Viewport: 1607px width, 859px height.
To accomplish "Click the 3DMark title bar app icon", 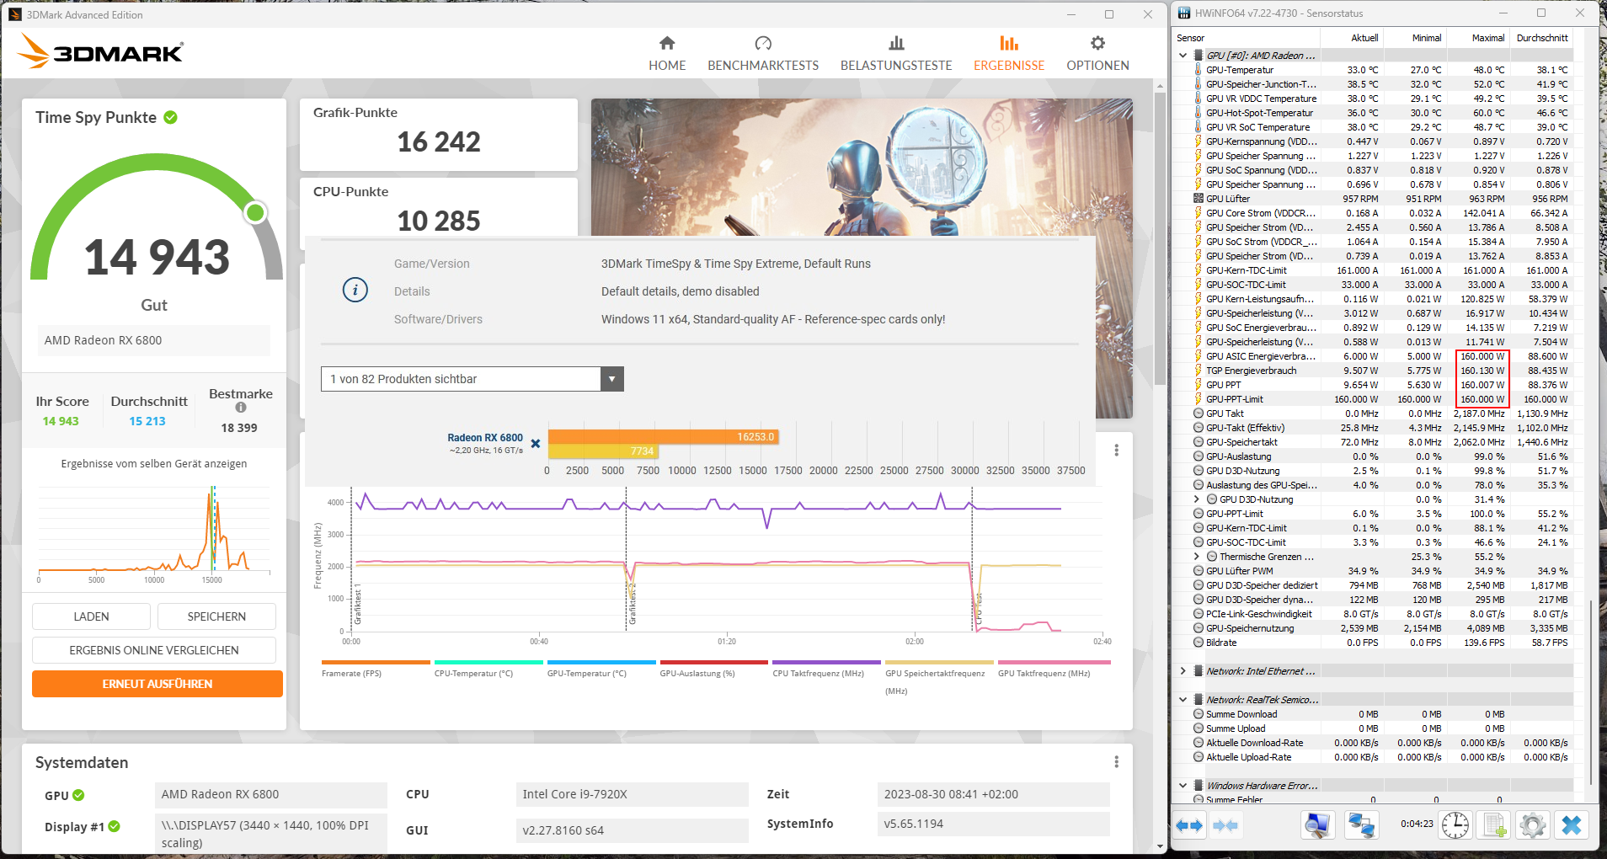I will tap(15, 14).
